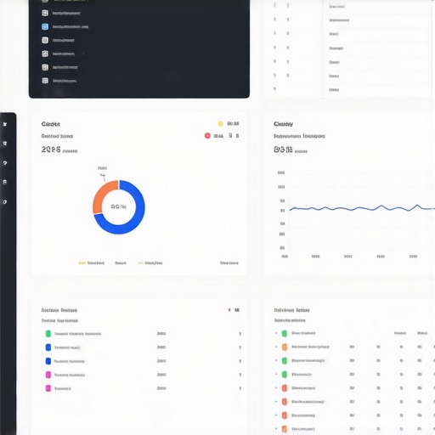Click the orange square icon in the bottom-right table
435x435 pixels.
(x=285, y=347)
